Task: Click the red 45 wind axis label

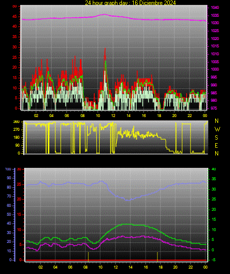Action: [x=15, y=16]
